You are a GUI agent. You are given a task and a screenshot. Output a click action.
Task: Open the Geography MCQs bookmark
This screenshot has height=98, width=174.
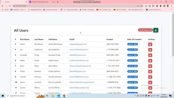pyautogui.click(x=35, y=10)
